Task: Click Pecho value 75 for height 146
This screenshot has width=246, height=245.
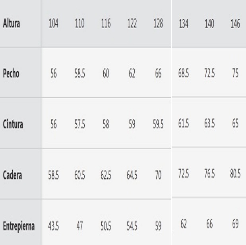Action: click(235, 74)
